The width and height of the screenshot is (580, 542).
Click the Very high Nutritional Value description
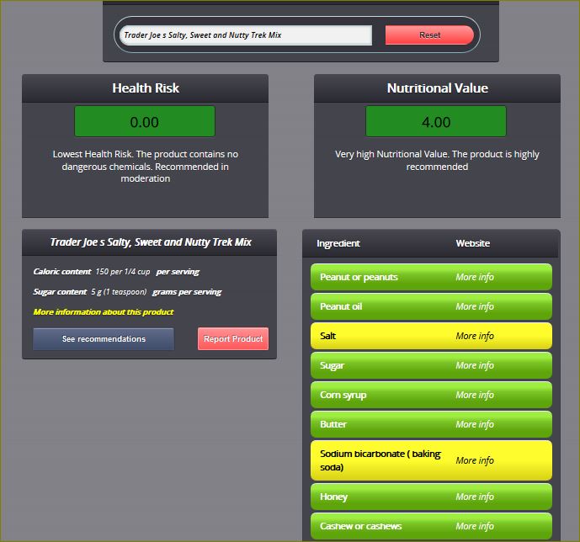click(437, 160)
